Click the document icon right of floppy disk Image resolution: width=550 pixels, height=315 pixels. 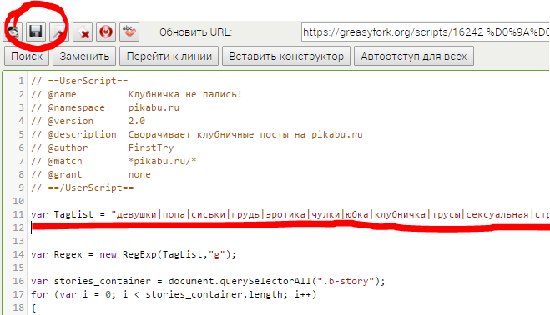tap(58, 32)
